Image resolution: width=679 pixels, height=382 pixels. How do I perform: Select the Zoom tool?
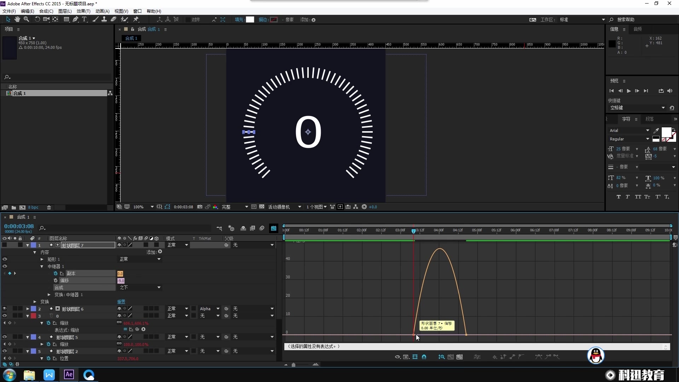tap(26, 19)
